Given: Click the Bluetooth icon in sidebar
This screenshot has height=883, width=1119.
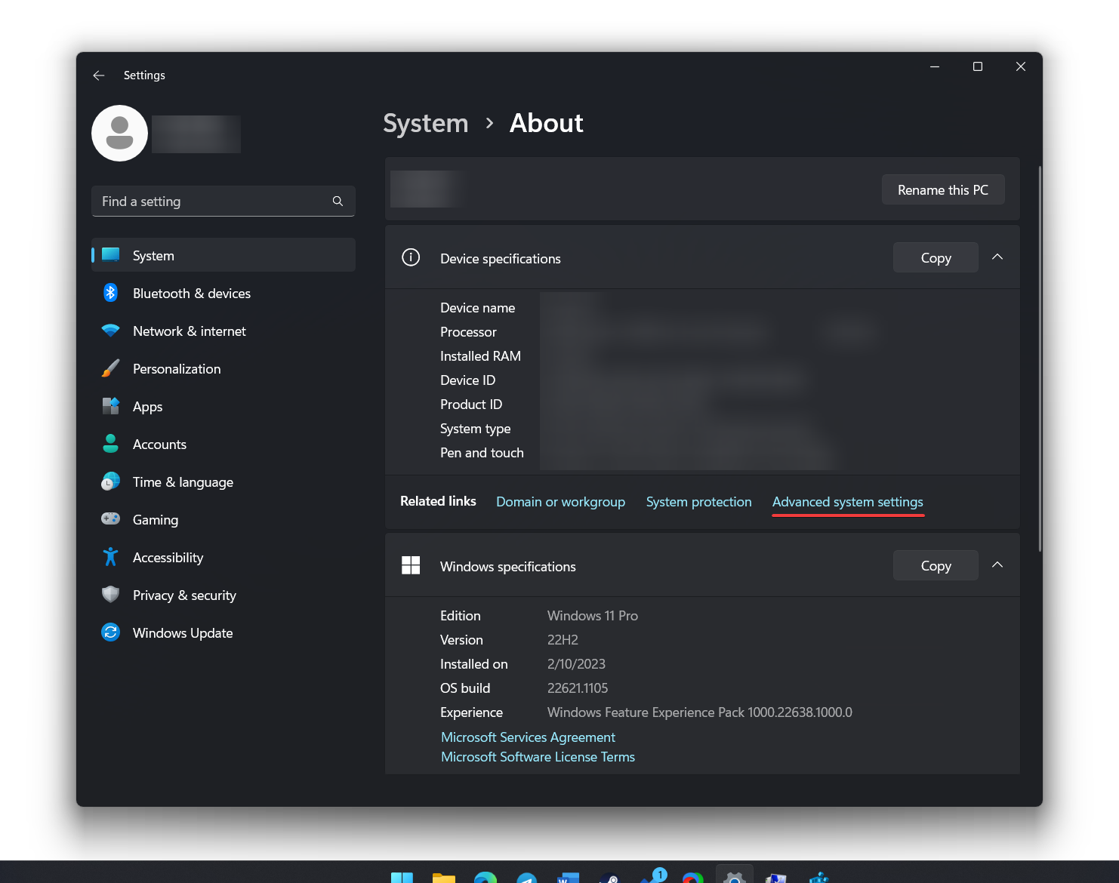Looking at the screenshot, I should pyautogui.click(x=110, y=293).
